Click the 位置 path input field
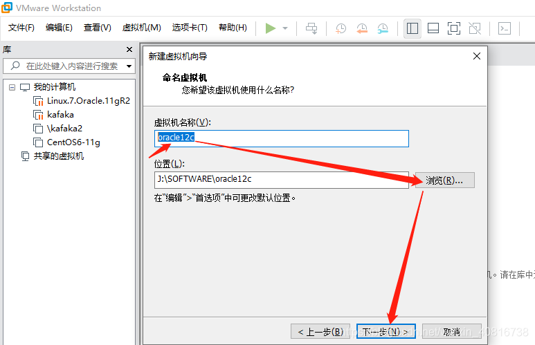Viewport: 535px width, 345px height. tap(282, 180)
